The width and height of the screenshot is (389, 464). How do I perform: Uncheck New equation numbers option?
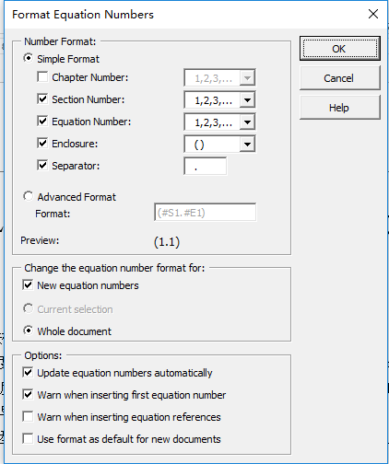point(28,284)
